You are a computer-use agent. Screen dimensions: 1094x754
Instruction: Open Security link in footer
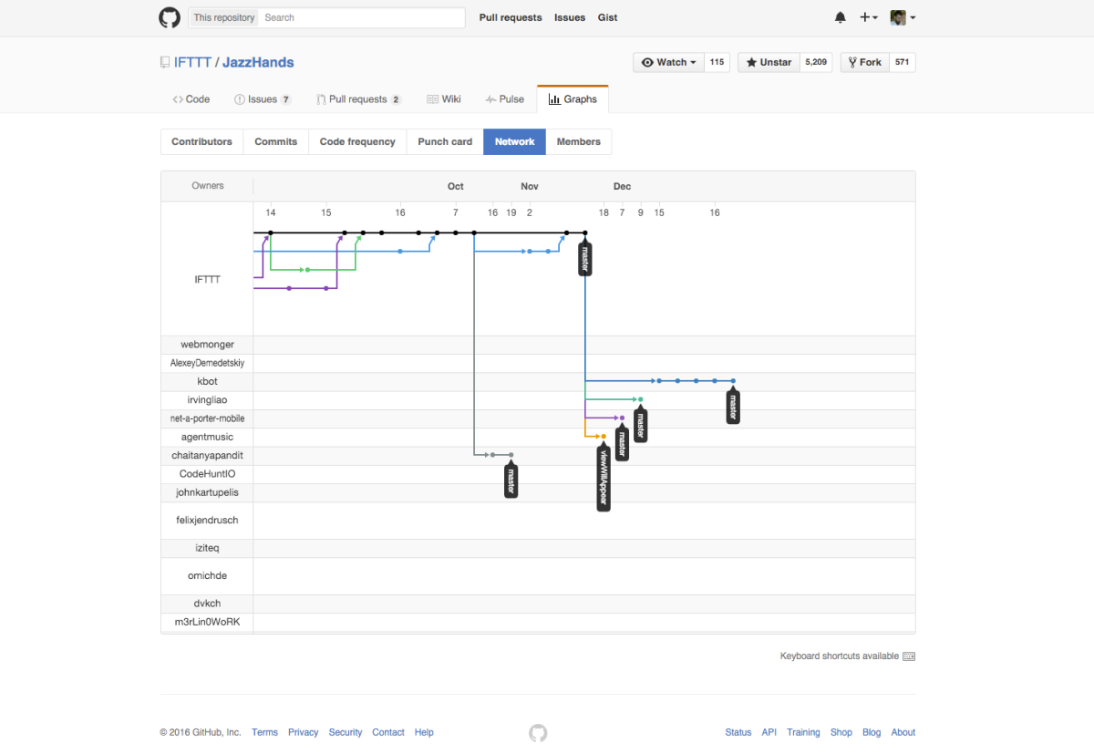pos(346,732)
